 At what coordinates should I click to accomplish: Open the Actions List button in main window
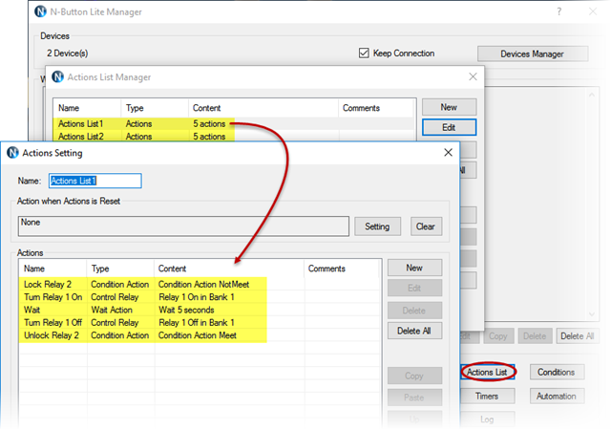[x=488, y=373]
